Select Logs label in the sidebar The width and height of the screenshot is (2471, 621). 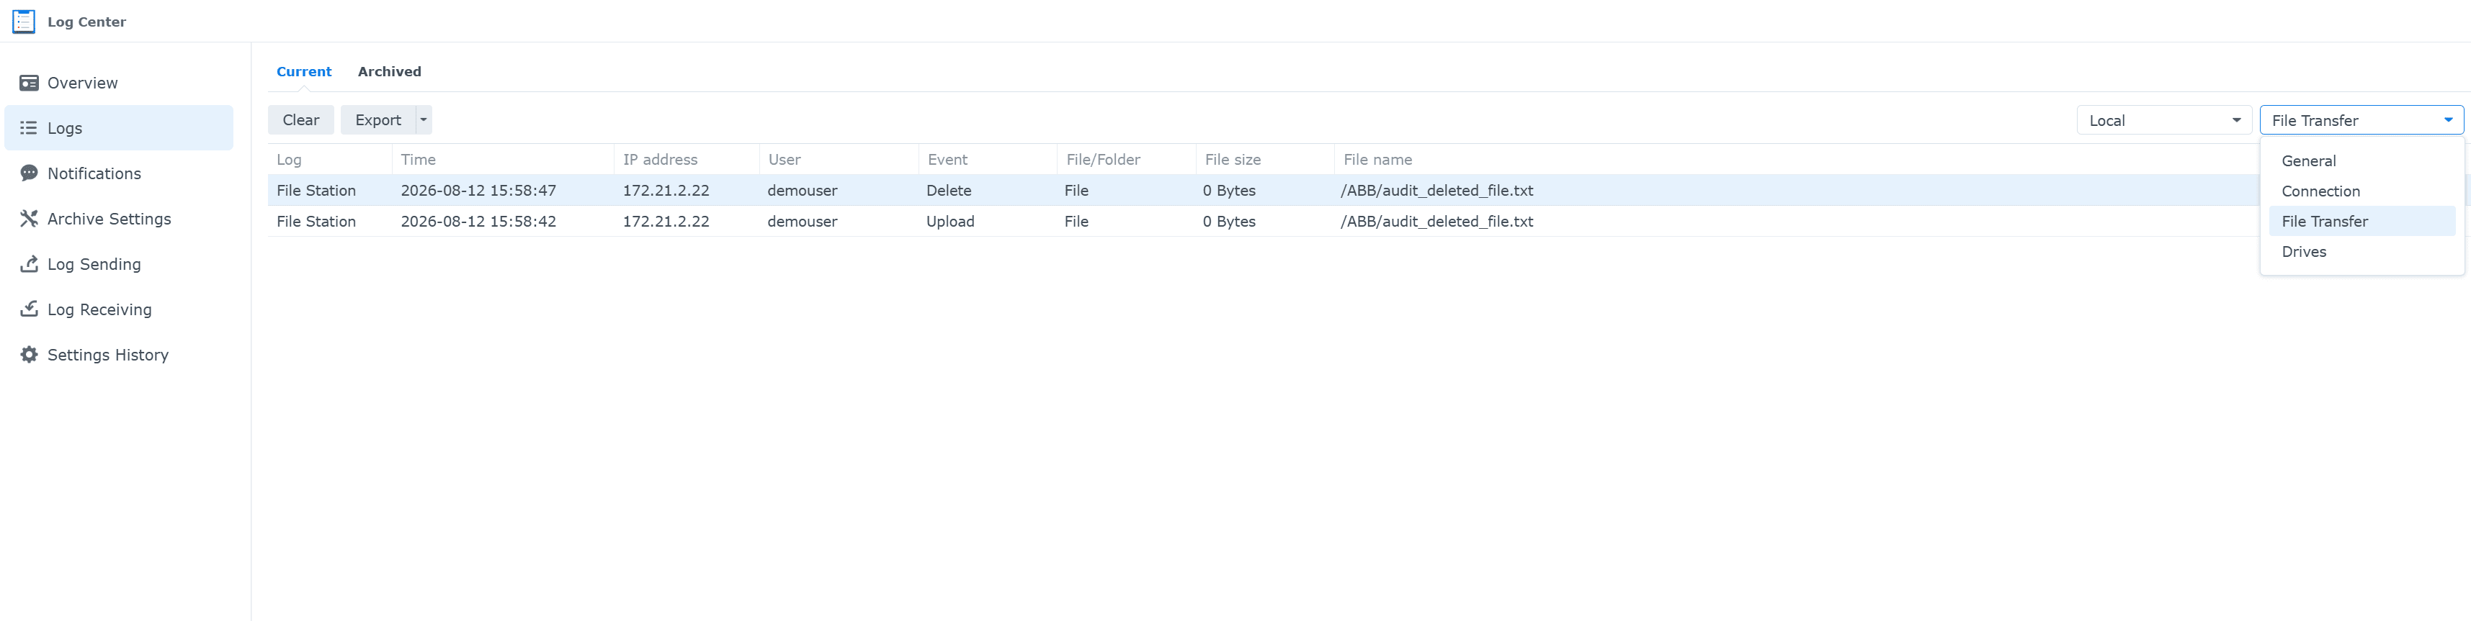[x=64, y=128]
